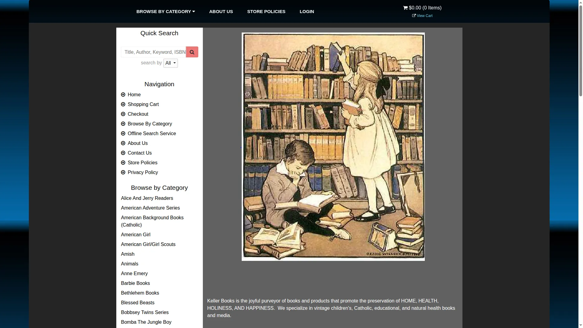Open Store Policies in Navigation sidebar
583x328 pixels.
pyautogui.click(x=142, y=163)
